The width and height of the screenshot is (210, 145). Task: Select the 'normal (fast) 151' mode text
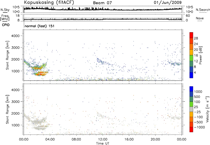[40, 26]
